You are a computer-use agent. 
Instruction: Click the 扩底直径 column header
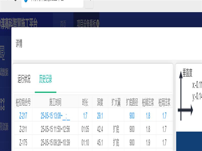pyautogui.click(x=132, y=102)
